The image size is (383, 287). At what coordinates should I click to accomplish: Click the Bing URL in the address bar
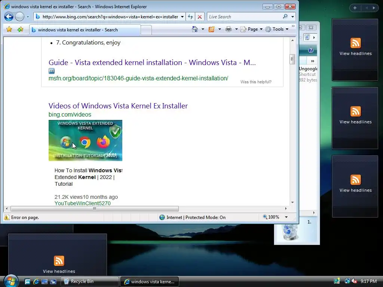click(x=110, y=17)
